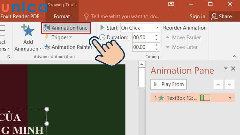Screen dimensions: 240x135
Task: Open TextBox 12 entry dropdown arrow
Action: 230,98
